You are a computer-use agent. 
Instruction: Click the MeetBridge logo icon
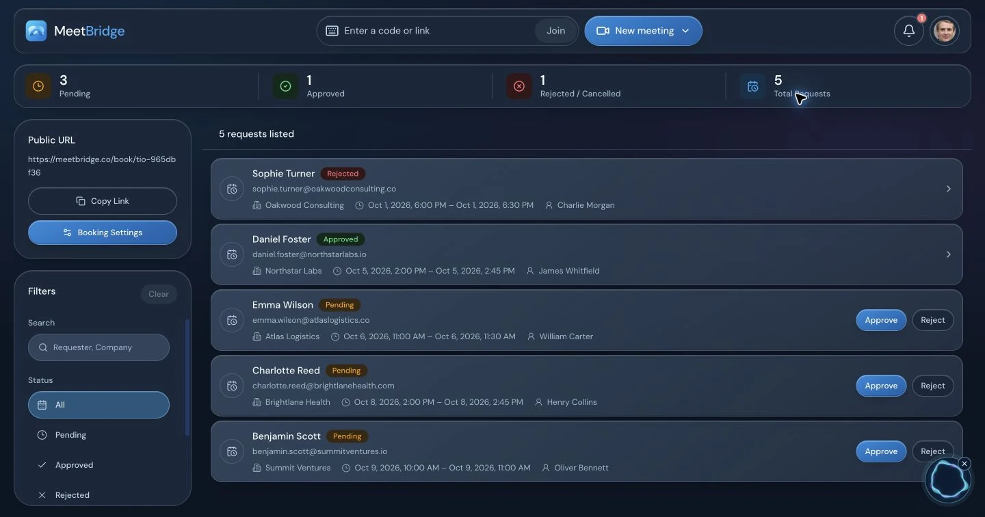pyautogui.click(x=36, y=31)
